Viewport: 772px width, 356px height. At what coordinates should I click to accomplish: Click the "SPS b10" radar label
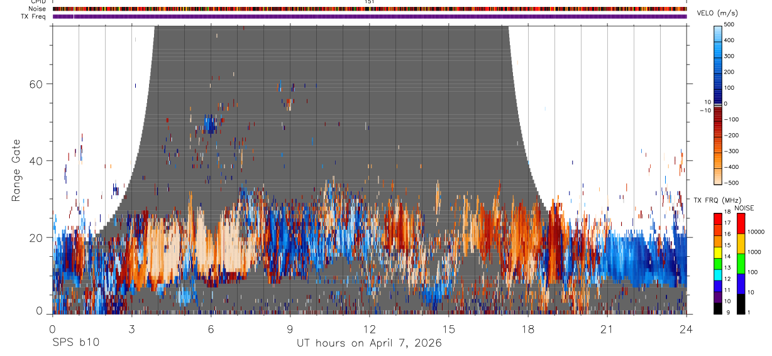[75, 343]
